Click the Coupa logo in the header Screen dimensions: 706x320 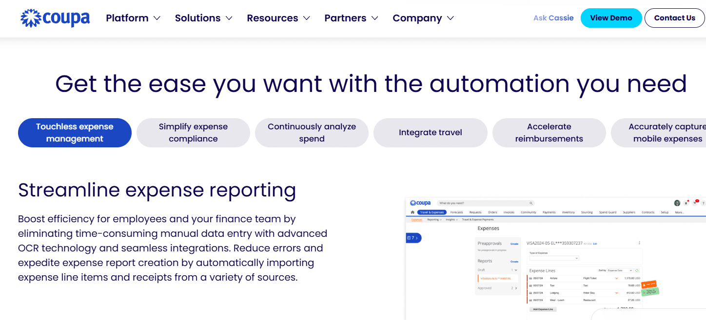point(55,18)
